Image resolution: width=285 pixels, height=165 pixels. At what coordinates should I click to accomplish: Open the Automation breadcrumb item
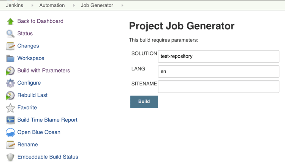52,5
